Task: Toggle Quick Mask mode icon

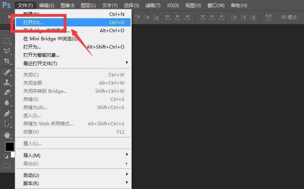Action: 7,165
